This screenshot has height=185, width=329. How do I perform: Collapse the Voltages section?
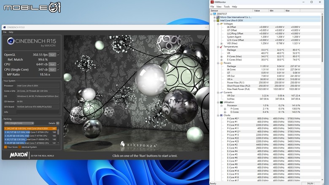click(218, 24)
